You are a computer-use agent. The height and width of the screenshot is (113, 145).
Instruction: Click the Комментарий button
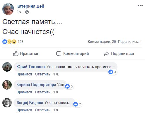coord(73,54)
